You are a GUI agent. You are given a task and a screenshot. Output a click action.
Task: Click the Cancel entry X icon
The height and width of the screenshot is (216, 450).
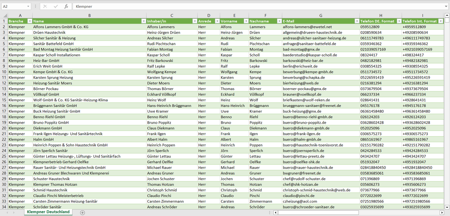click(x=45, y=6)
